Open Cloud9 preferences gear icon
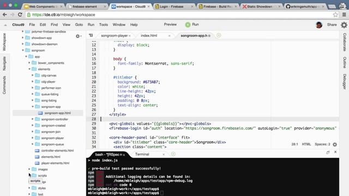349x196 pixels. click(344, 25)
